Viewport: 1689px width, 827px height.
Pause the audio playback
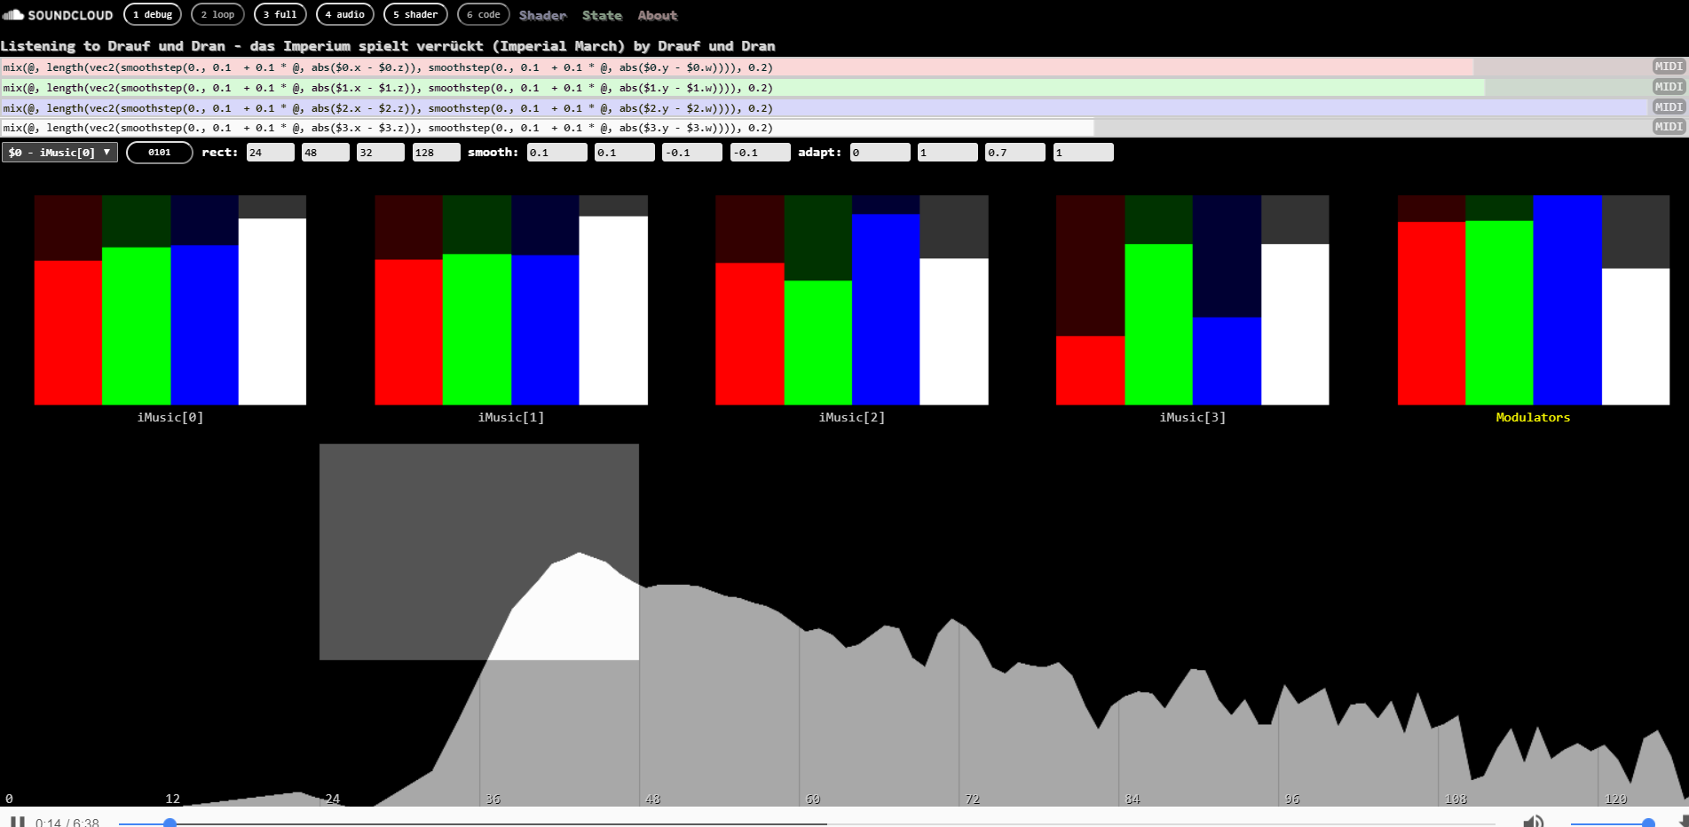tap(17, 822)
